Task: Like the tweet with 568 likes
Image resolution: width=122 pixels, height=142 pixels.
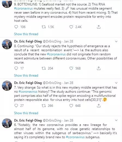Action: [71, 68]
